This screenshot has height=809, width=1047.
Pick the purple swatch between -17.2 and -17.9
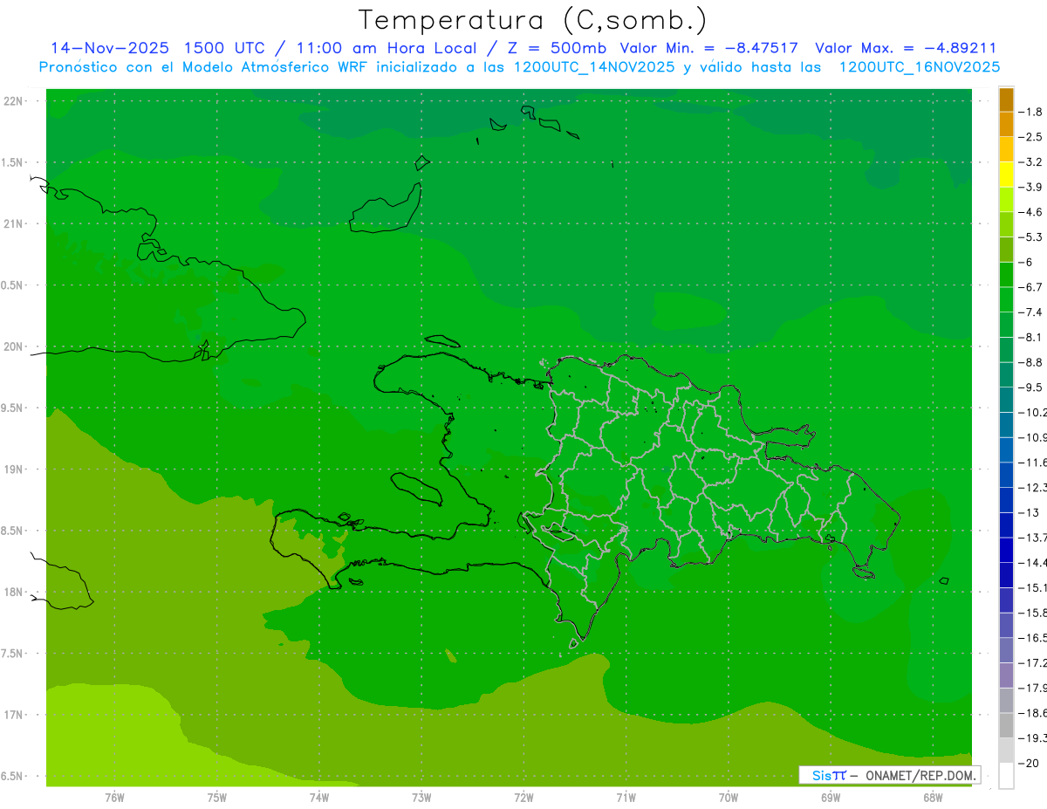1006,675
